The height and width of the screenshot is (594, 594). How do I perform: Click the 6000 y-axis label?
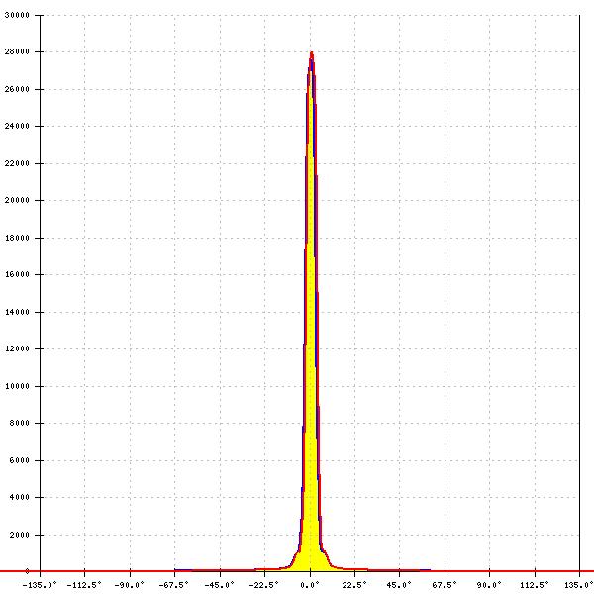click(x=19, y=460)
